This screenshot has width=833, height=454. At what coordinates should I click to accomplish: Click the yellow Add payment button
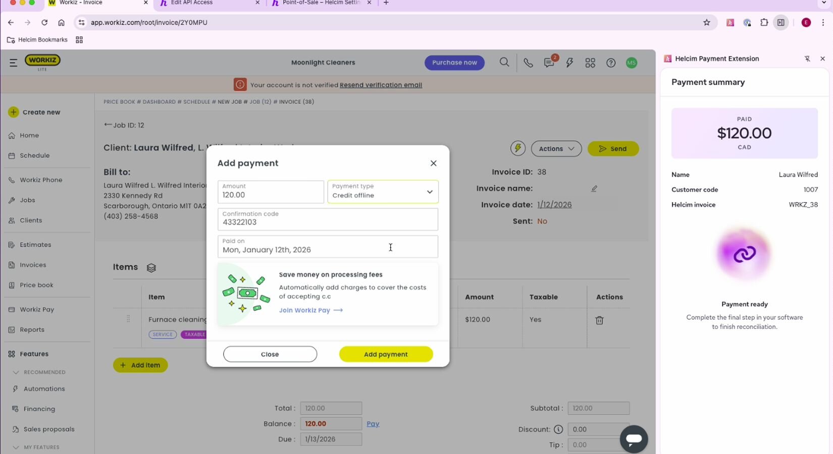point(386,354)
